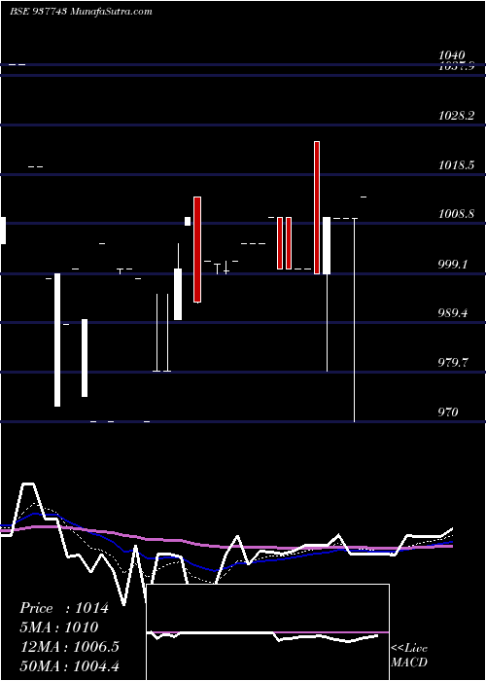Click the Price : 1014 readout
Image resolution: width=486 pixels, height=681 pixels.
64,608
